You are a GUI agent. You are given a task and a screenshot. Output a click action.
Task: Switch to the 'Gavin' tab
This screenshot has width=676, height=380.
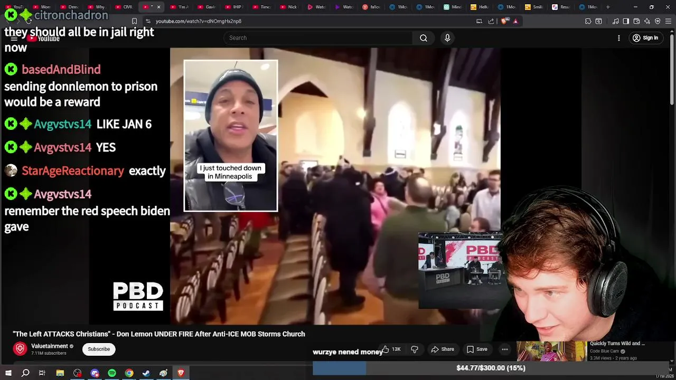pos(206,7)
